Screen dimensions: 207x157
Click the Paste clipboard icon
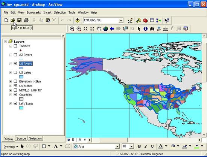(x=48, y=20)
